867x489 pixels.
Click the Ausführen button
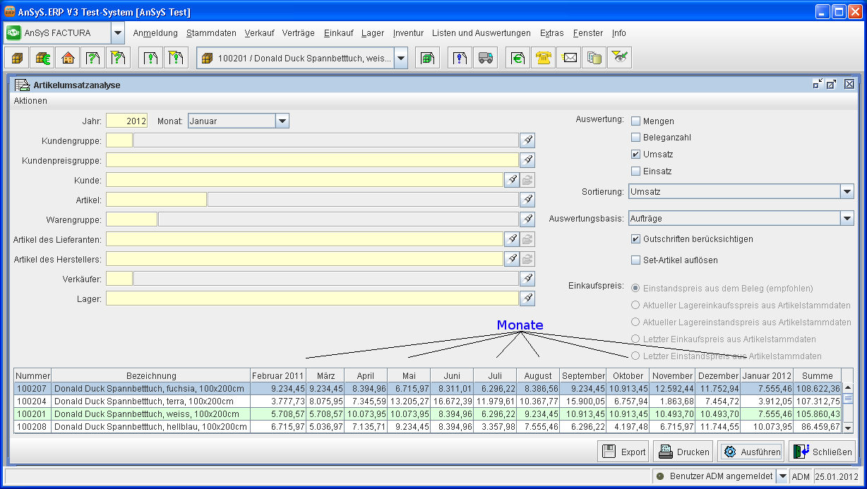(751, 452)
